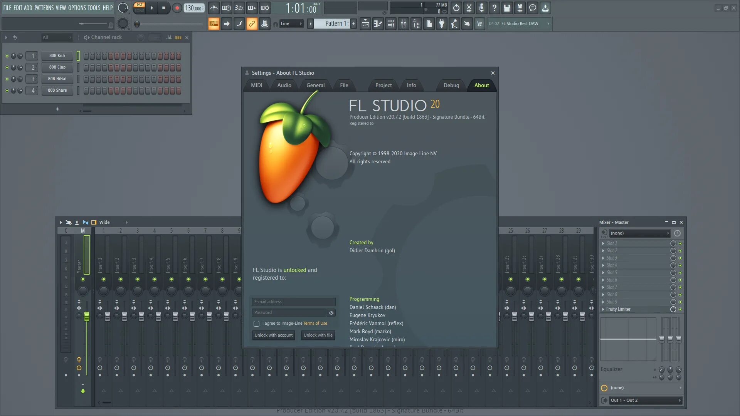Toggle PAT/SONG mode switch
The height and width of the screenshot is (416, 740).
click(x=139, y=8)
